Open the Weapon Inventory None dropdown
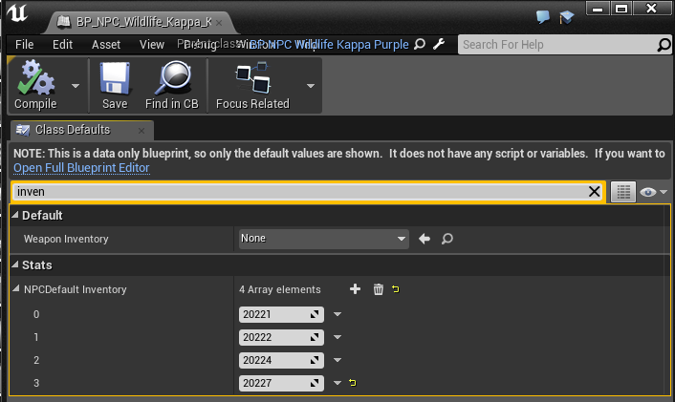The height and width of the screenshot is (402, 675). [x=323, y=239]
